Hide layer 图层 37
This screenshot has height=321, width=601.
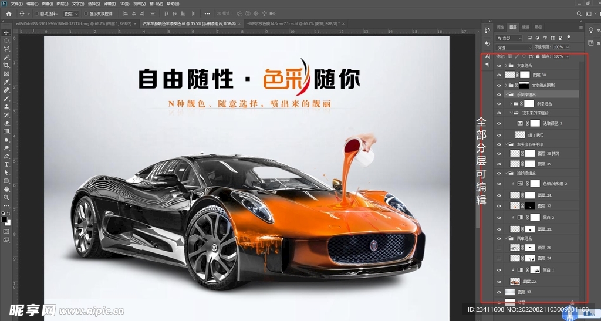499,292
